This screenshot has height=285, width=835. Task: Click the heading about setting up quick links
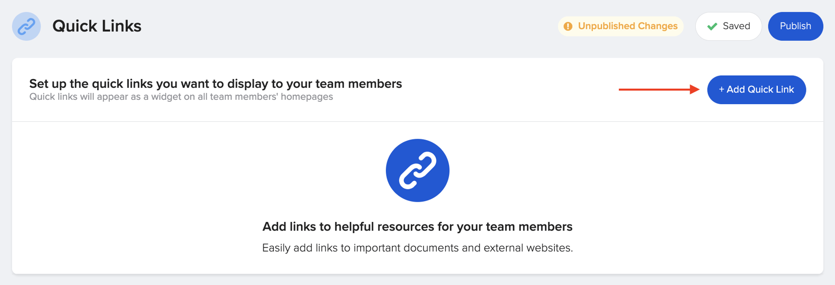pyautogui.click(x=215, y=83)
